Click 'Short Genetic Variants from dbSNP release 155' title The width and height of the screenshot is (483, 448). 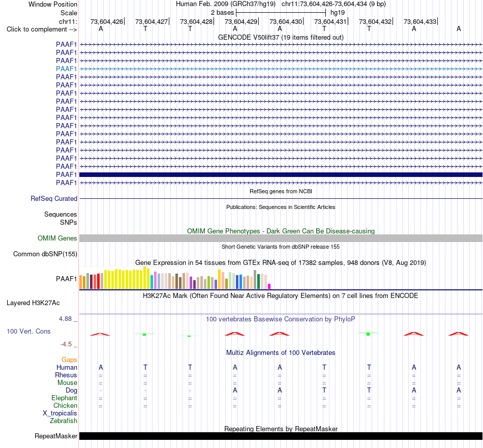click(281, 247)
